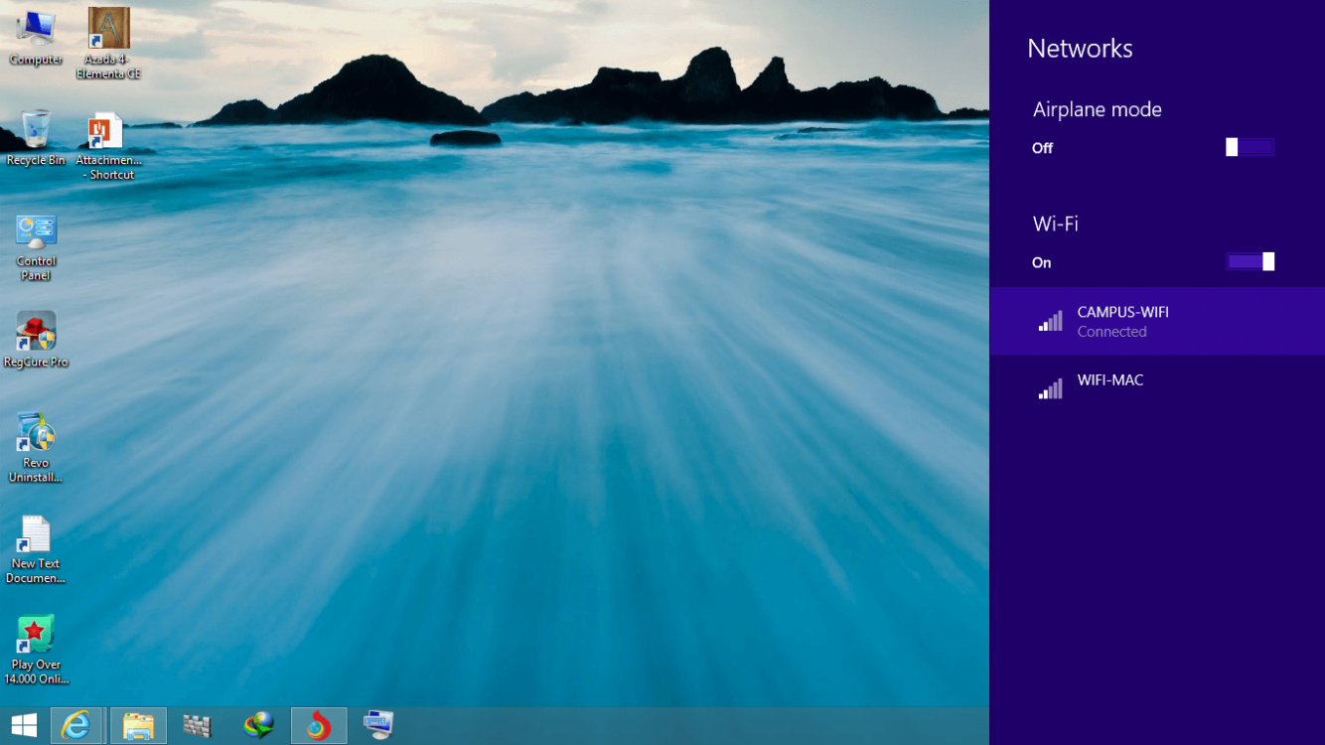
Task: Select the New Text Document shortcut
Action: click(x=36, y=549)
